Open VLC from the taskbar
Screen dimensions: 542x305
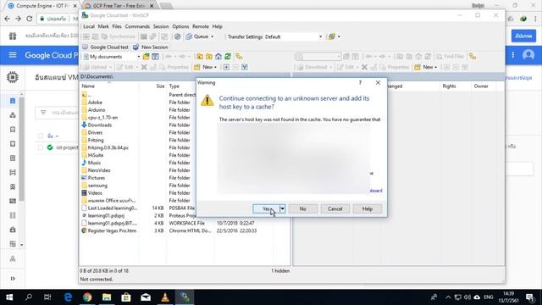[x=165, y=297]
